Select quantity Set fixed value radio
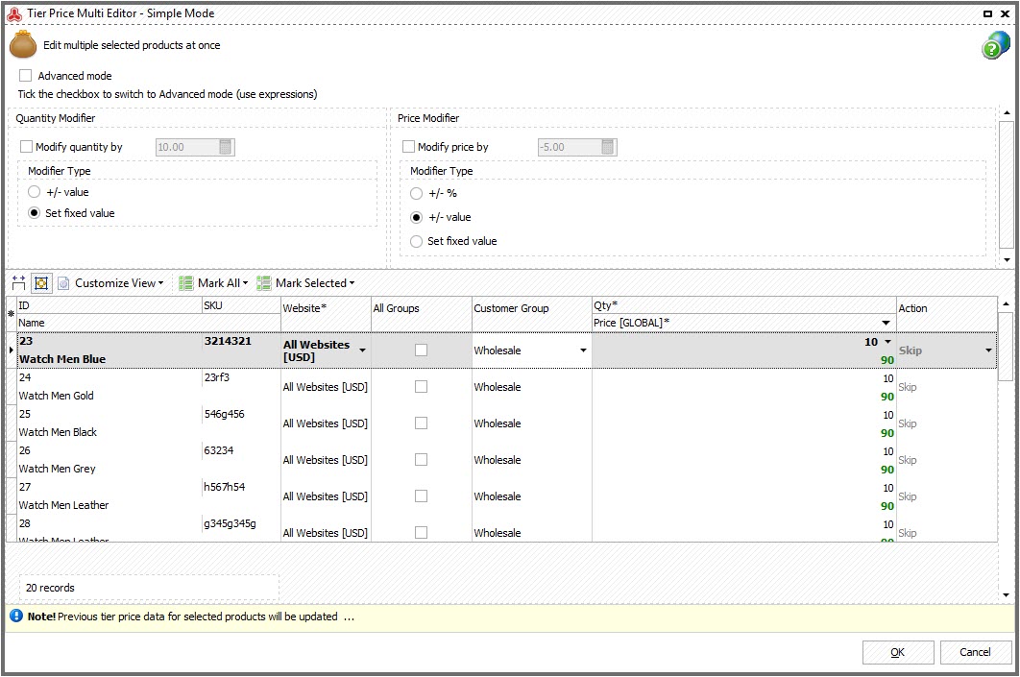This screenshot has width=1020, height=677. pos(34,212)
